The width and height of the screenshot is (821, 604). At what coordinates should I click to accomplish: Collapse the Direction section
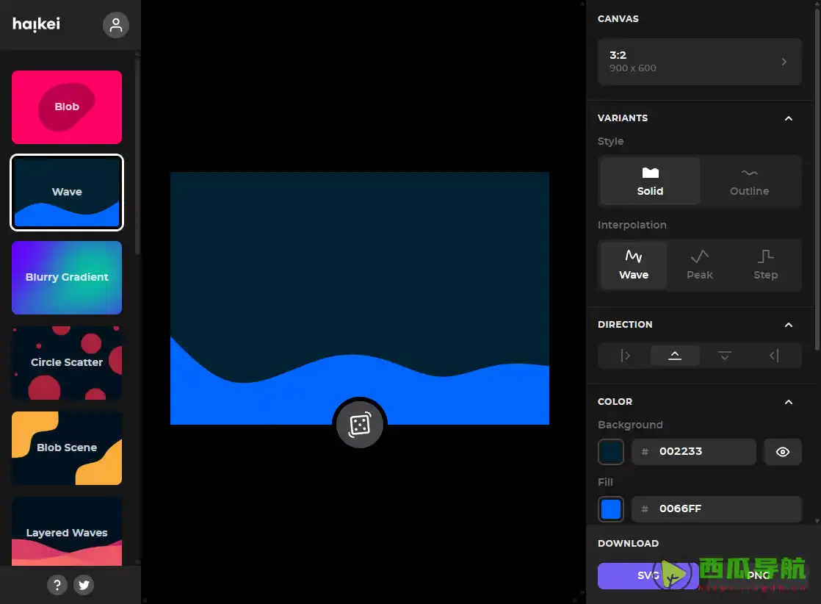point(788,325)
